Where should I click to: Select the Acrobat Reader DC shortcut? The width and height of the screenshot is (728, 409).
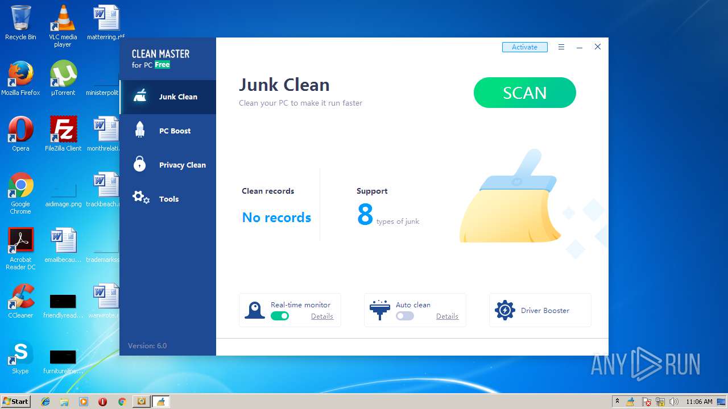[x=20, y=249]
